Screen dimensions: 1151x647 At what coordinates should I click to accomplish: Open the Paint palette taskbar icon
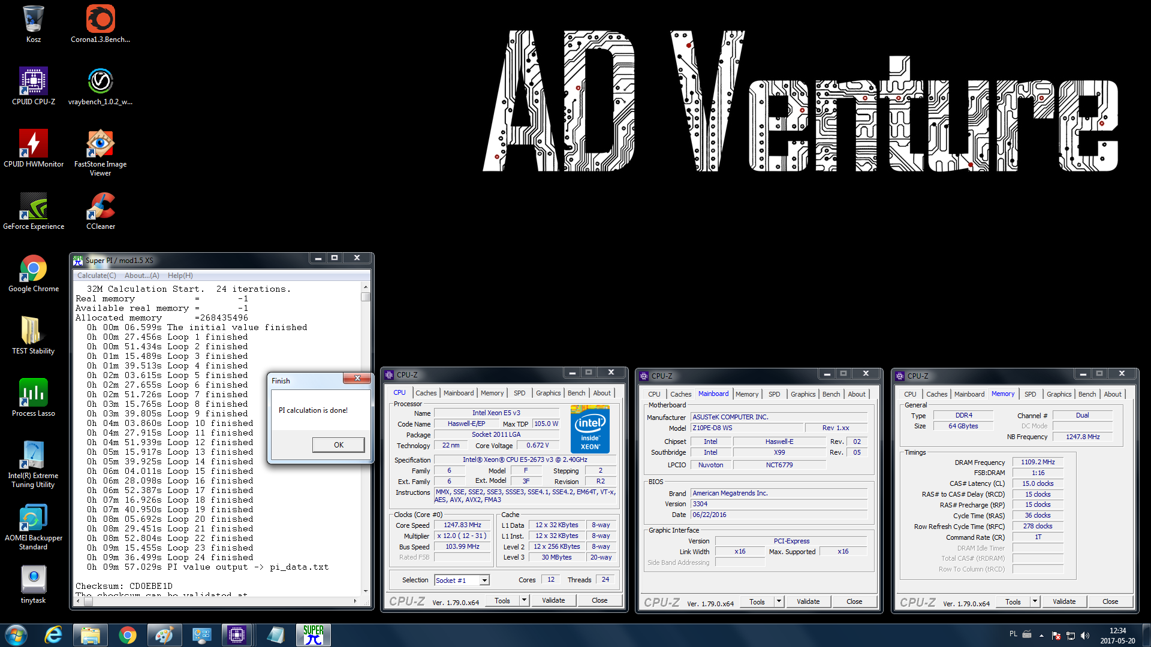click(164, 635)
